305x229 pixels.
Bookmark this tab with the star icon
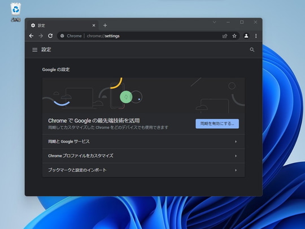(x=234, y=36)
